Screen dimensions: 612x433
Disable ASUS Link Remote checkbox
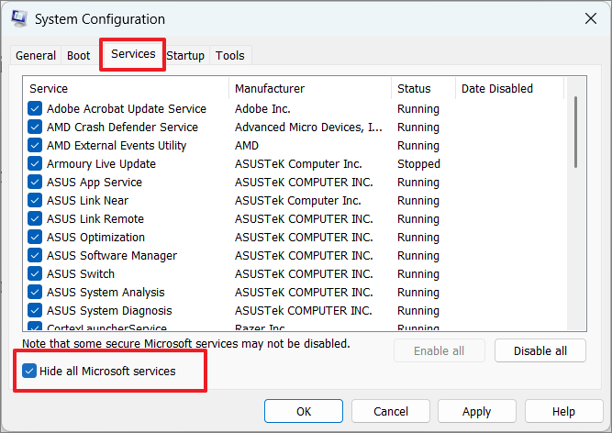35,218
